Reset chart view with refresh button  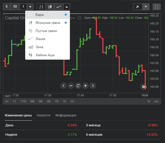[x=78, y=85]
